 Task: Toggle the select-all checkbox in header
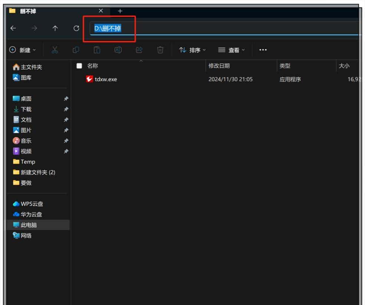(79, 66)
